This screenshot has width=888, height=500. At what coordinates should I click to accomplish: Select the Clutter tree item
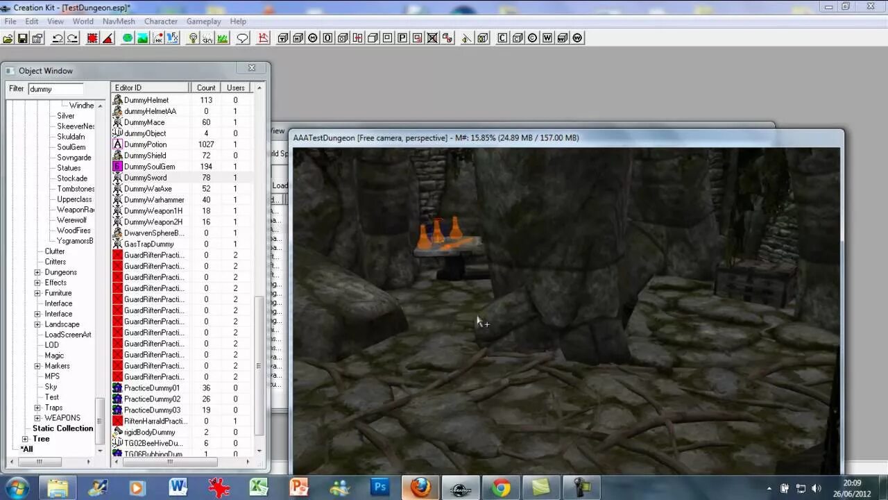55,251
